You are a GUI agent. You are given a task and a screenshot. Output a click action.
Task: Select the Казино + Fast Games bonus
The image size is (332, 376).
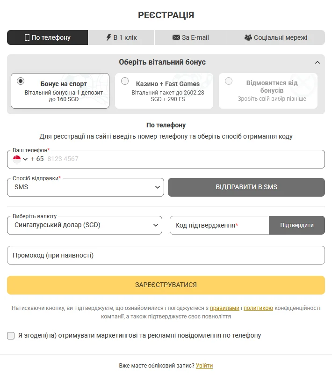[125, 81]
